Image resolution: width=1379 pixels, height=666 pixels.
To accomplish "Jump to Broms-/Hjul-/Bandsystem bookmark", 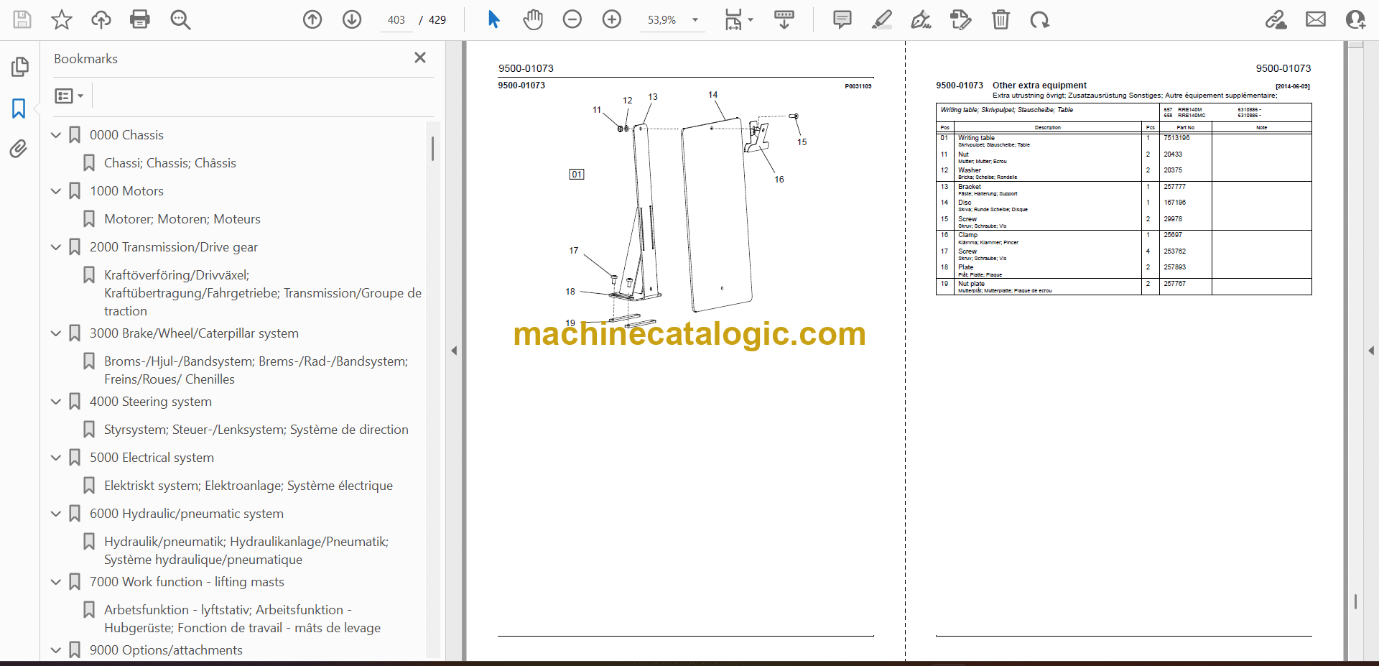I will pos(256,370).
